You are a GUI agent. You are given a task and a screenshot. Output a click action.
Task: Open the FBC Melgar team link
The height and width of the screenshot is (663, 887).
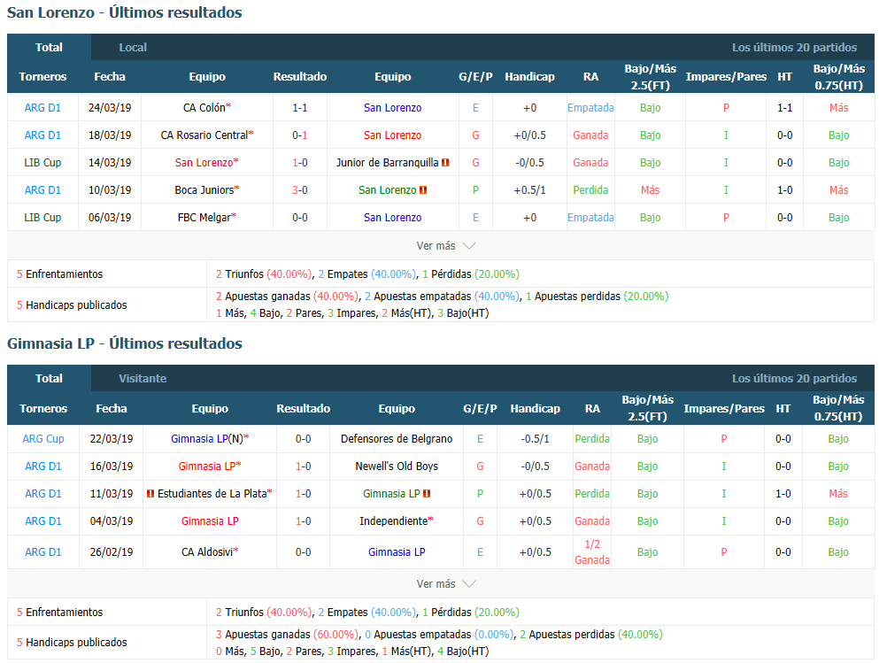(x=204, y=218)
